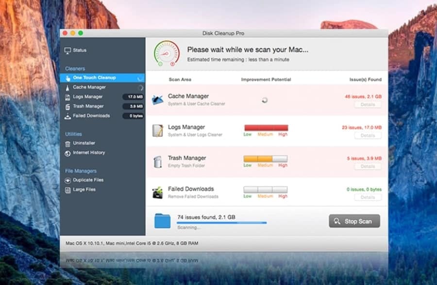The height and width of the screenshot is (285, 437).
Task: Click the Failed Downloads icon in scan list
Action: point(157,192)
